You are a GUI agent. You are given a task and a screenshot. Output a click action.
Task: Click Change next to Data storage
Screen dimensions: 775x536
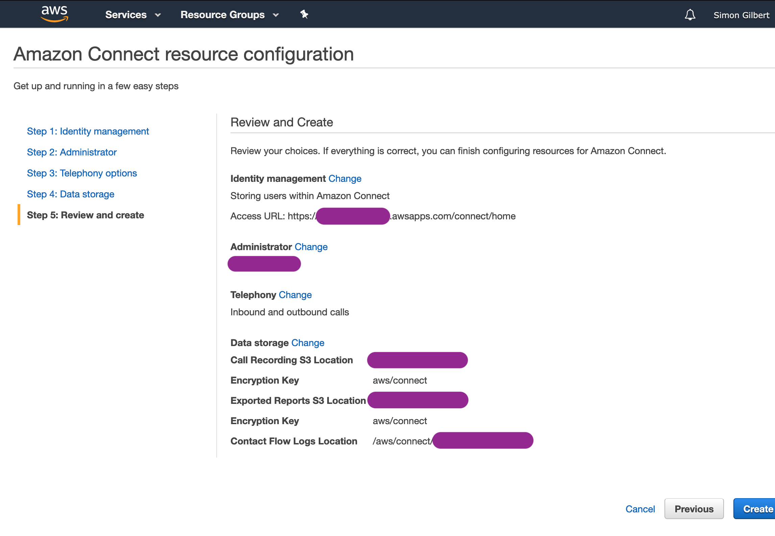point(308,343)
